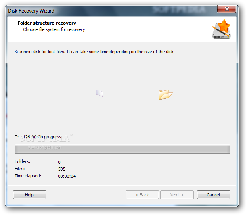Click the Folders: label
This screenshot has height=215, width=247.
point(23,161)
